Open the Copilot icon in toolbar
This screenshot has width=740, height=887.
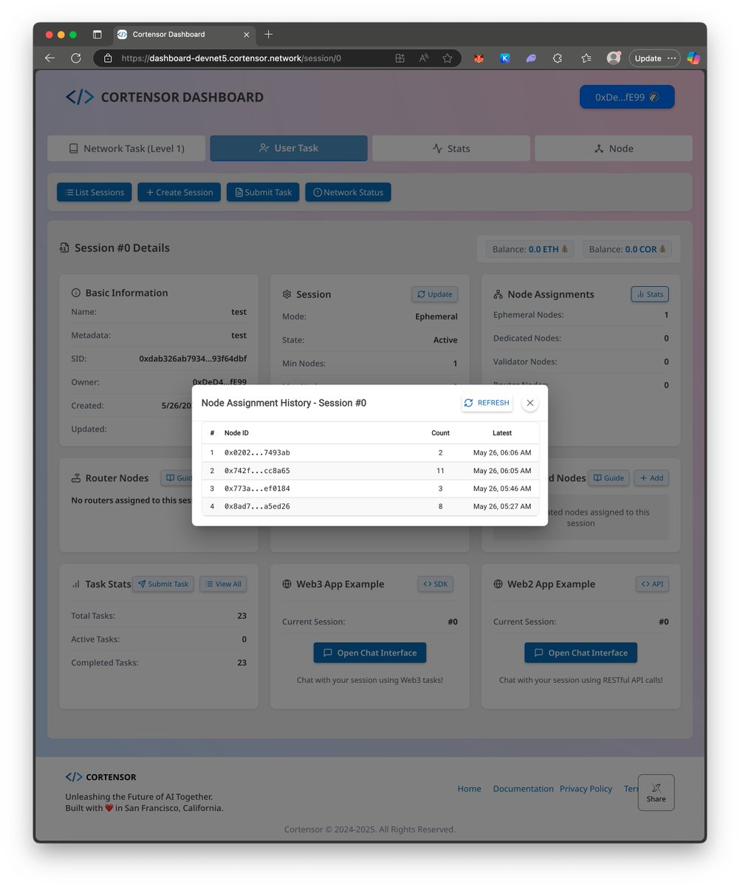click(693, 58)
